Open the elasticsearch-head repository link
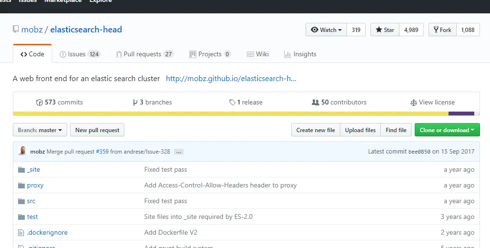Viewport: 490px width, 248px height. coord(86,30)
